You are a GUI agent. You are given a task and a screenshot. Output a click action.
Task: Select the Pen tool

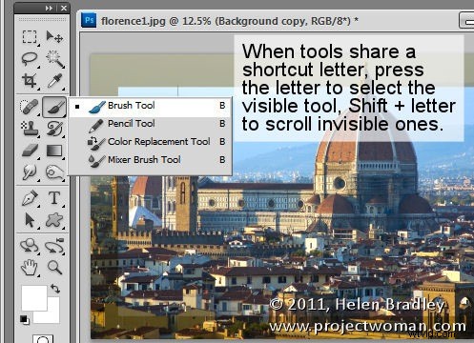pyautogui.click(x=30, y=198)
